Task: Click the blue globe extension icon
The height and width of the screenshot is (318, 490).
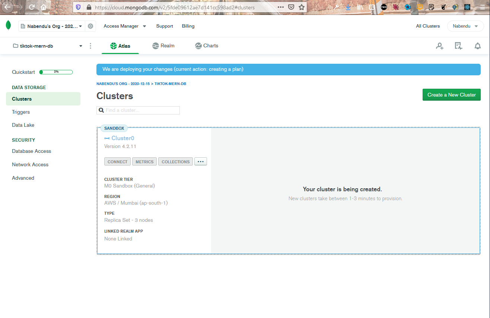Action: [x=408, y=7]
